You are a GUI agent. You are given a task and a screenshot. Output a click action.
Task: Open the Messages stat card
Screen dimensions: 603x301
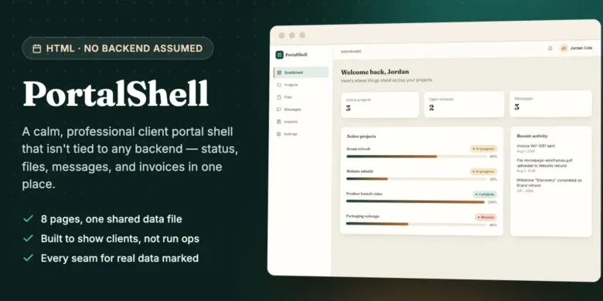pos(550,103)
